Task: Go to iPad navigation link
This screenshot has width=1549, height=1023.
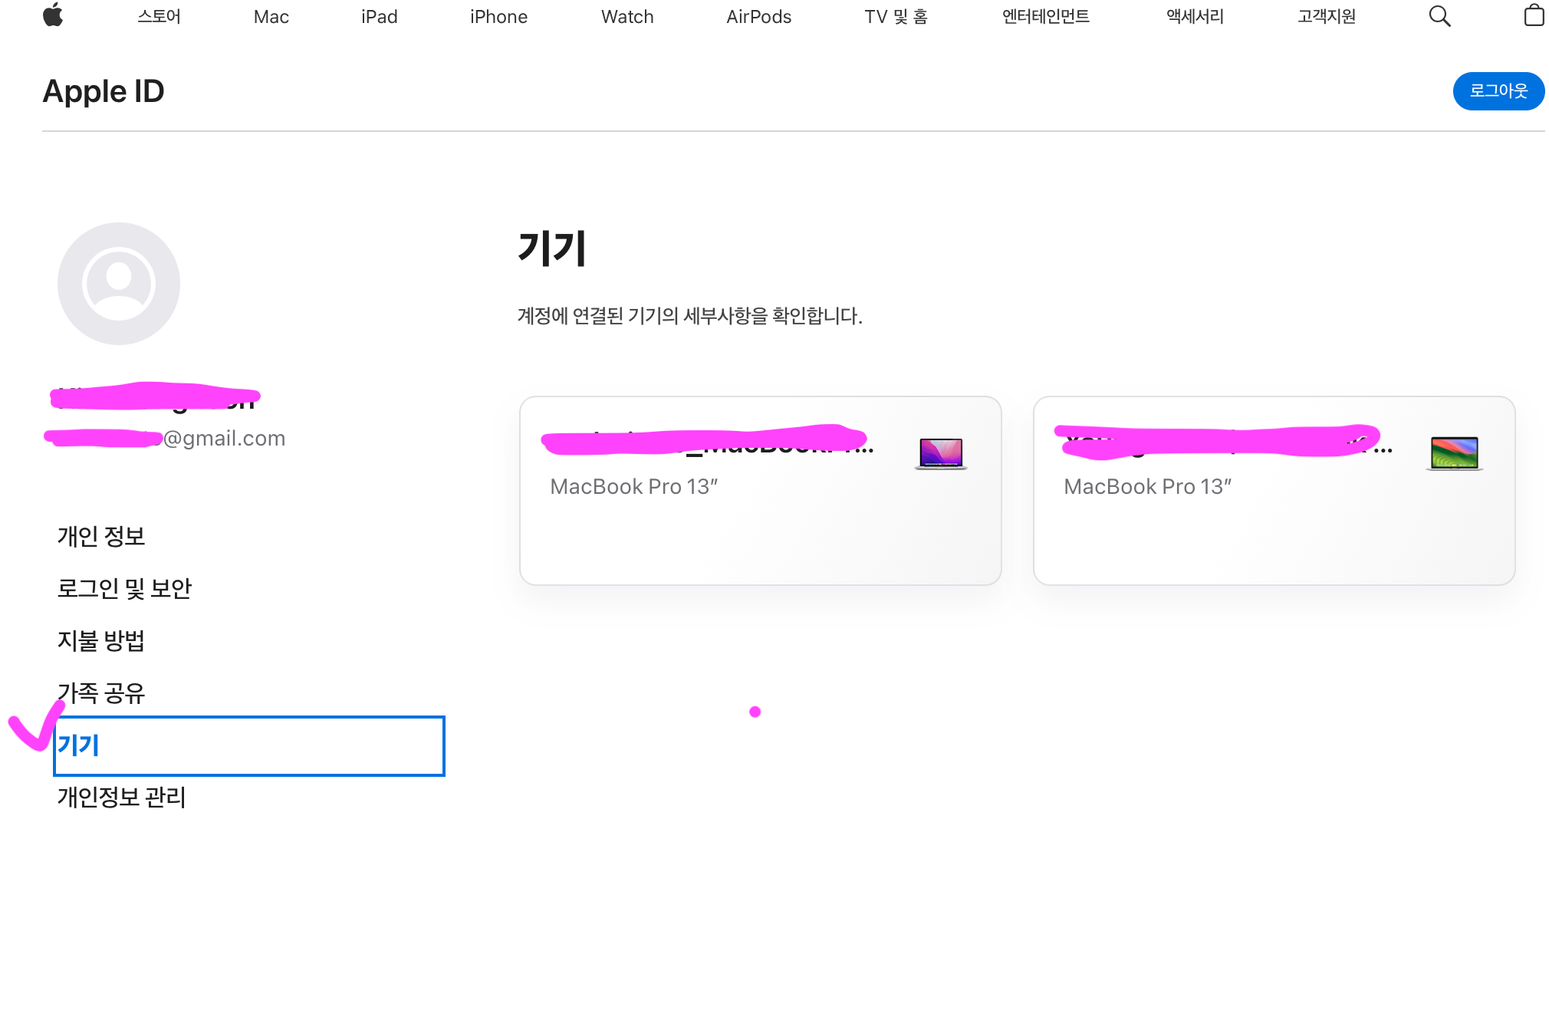Action: click(379, 16)
